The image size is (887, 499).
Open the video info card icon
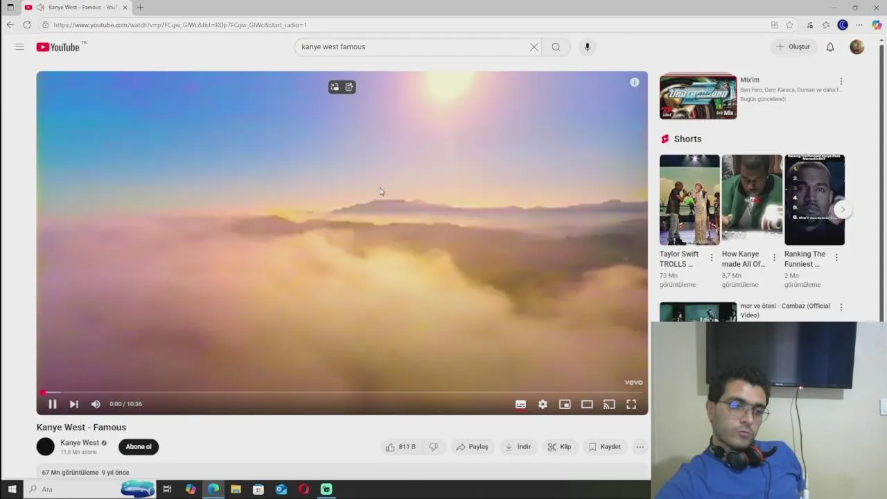[x=634, y=82]
